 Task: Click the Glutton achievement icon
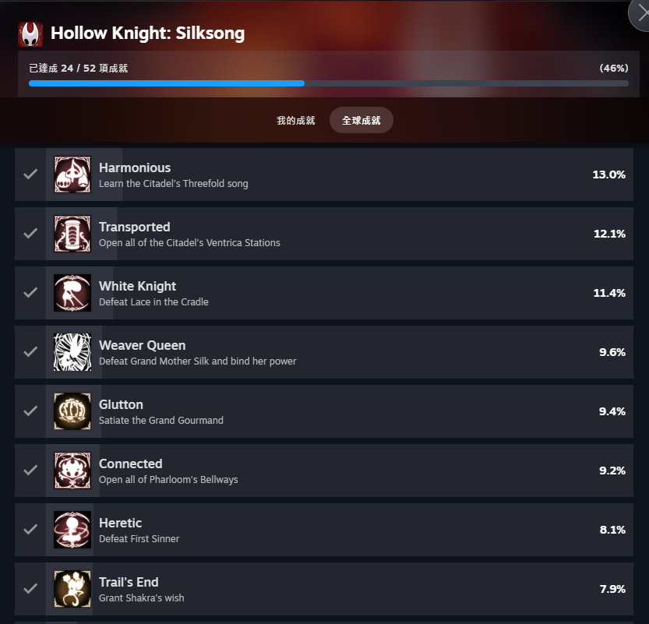[x=72, y=411]
